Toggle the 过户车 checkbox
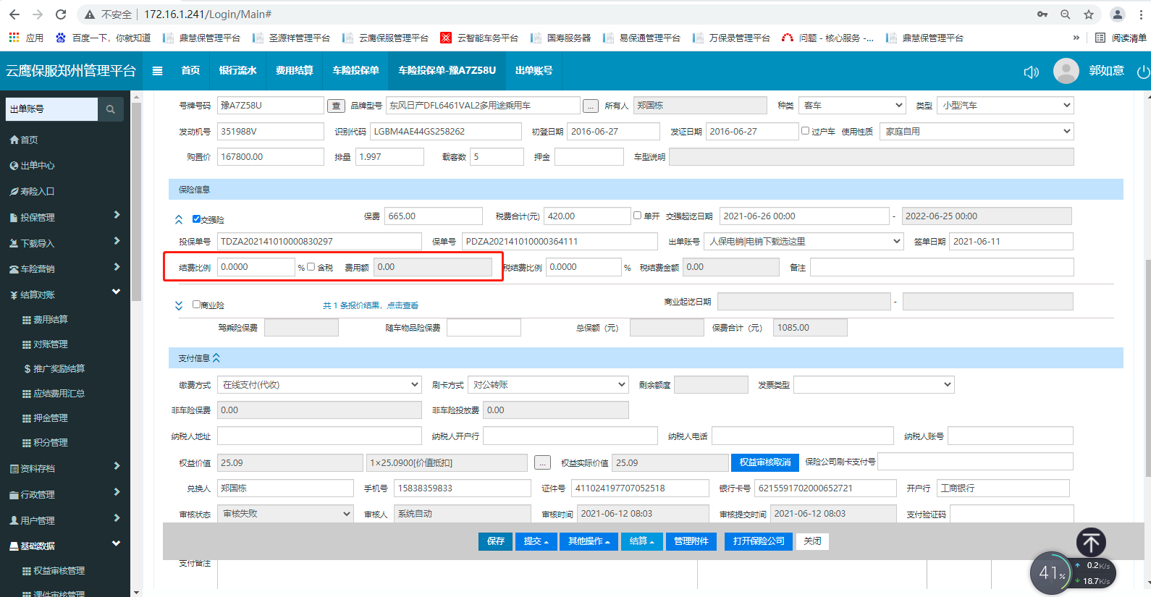This screenshot has height=597, width=1151. point(805,131)
